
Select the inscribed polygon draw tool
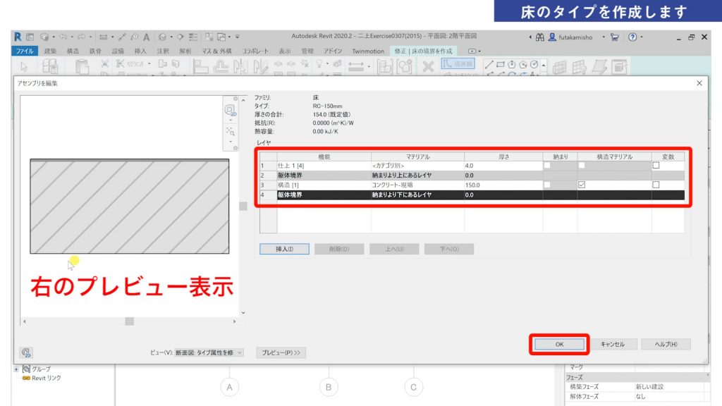[512, 64]
